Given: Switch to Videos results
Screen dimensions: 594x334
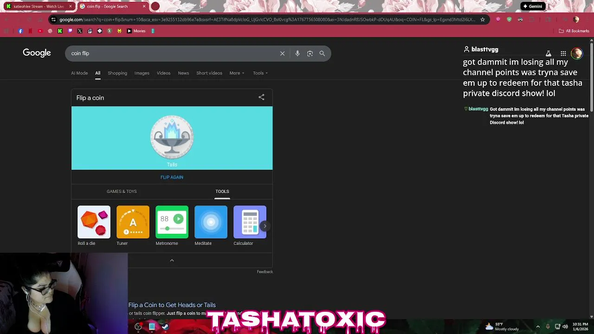Looking at the screenshot, I should tap(163, 73).
